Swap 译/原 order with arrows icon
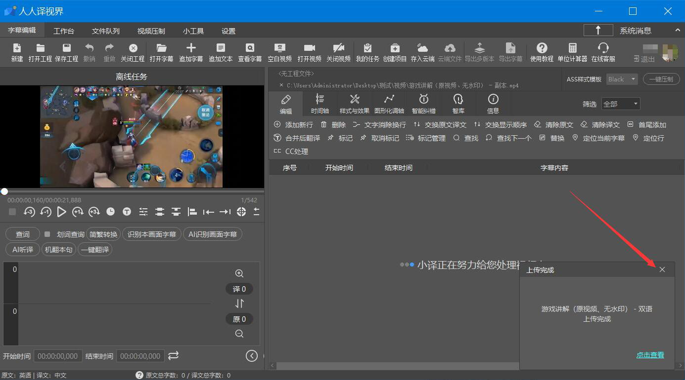Screen dimensions: 685x380 [239, 304]
